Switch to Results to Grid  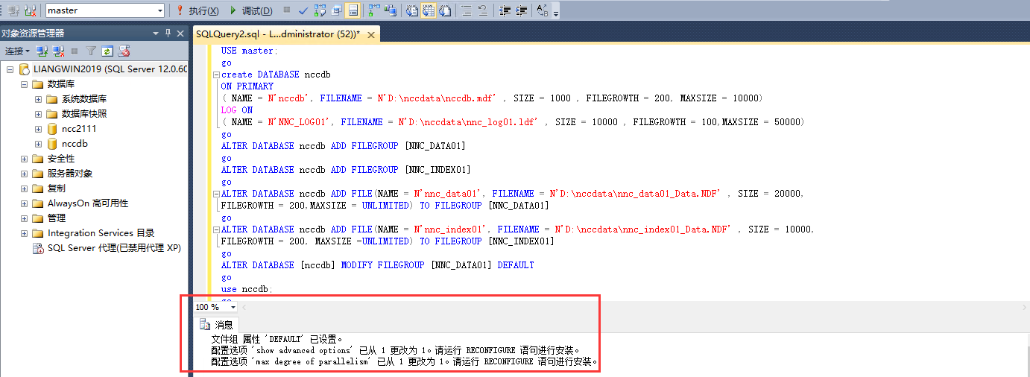click(x=428, y=10)
